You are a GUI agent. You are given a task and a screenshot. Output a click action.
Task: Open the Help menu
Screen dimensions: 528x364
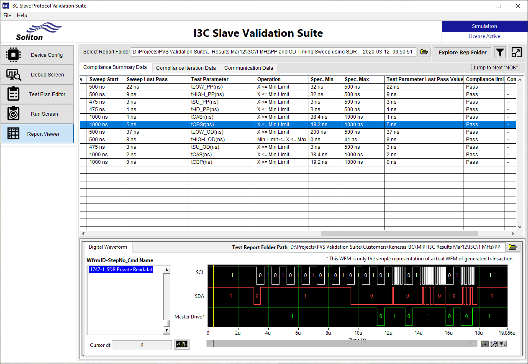tap(22, 15)
